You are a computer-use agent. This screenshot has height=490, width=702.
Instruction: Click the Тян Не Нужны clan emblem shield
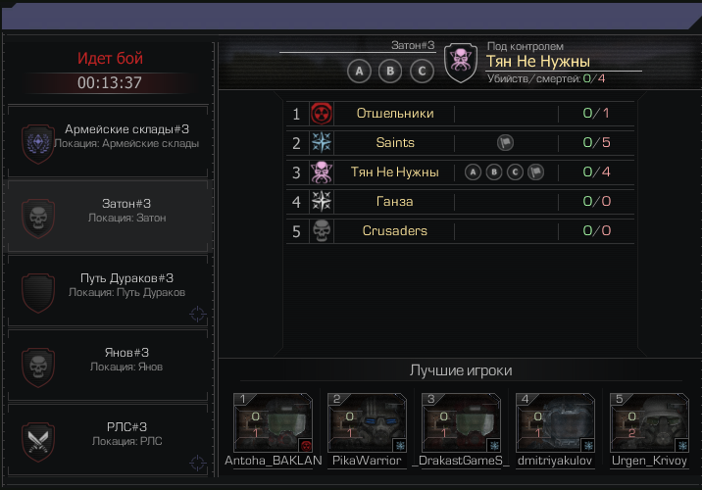[x=461, y=63]
